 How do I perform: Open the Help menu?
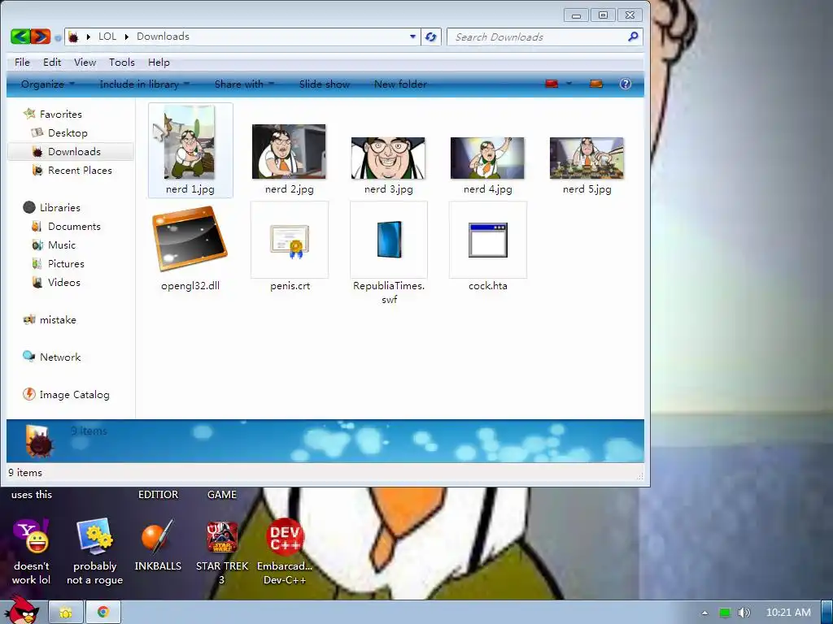coord(159,62)
